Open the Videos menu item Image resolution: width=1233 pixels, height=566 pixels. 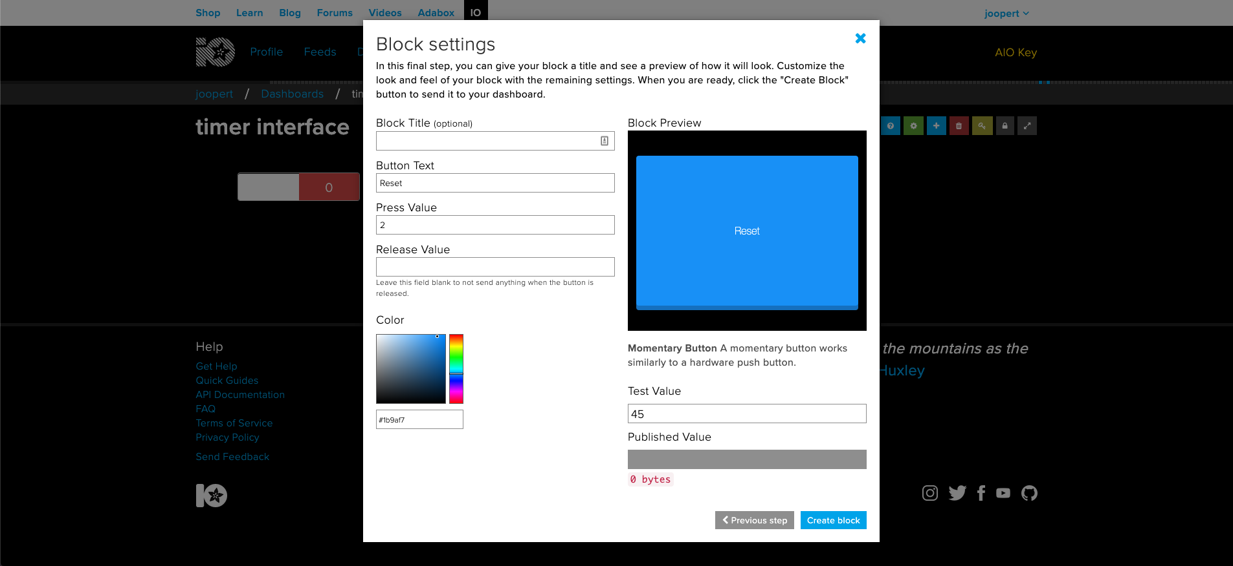coord(385,13)
